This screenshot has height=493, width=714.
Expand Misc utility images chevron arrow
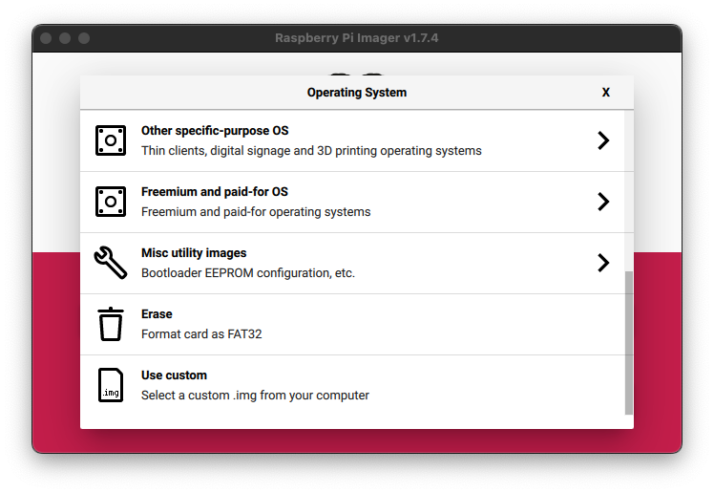pyautogui.click(x=603, y=263)
